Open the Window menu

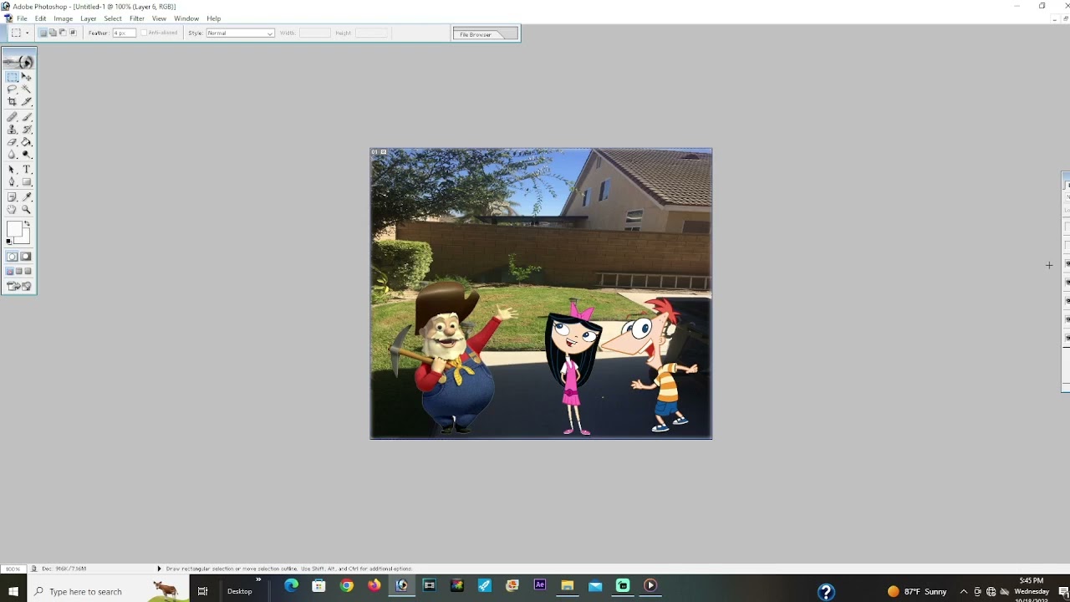(x=186, y=18)
